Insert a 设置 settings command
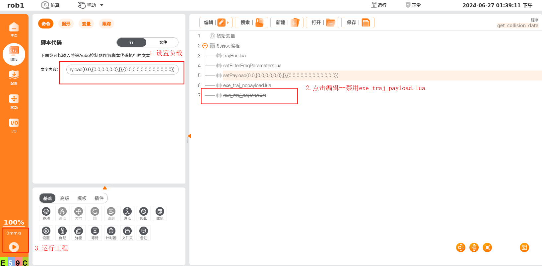 (46, 233)
